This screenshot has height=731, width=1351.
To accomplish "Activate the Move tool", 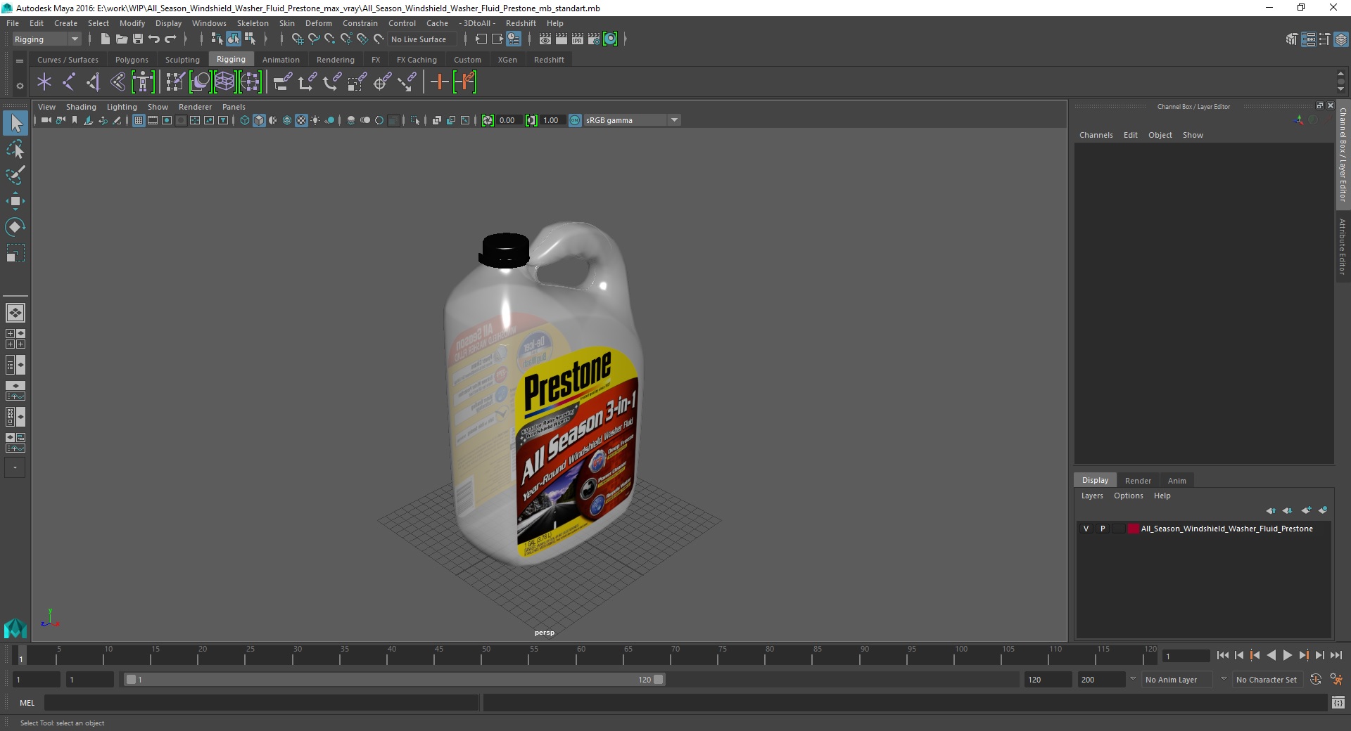I will (x=15, y=201).
